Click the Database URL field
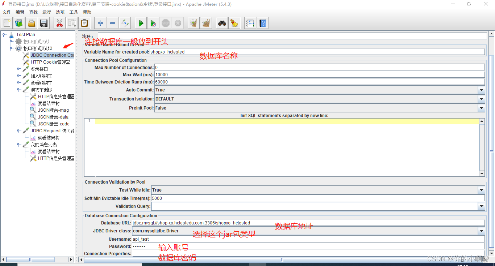The height and width of the screenshot is (266, 495). 308,223
